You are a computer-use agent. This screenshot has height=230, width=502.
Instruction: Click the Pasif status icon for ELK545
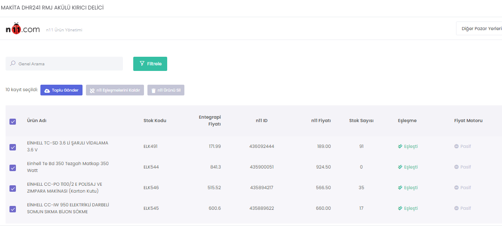click(456, 209)
